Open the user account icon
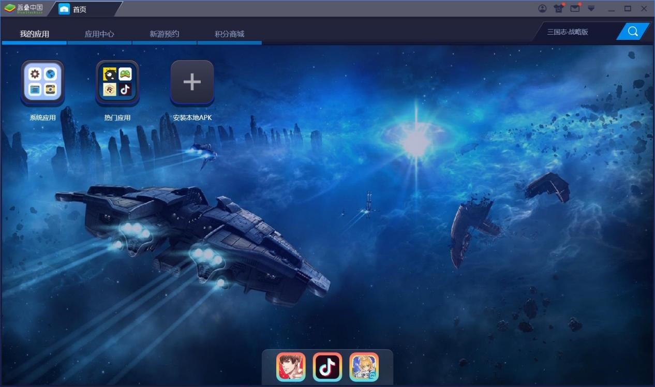This screenshot has height=387, width=655. pos(542,8)
